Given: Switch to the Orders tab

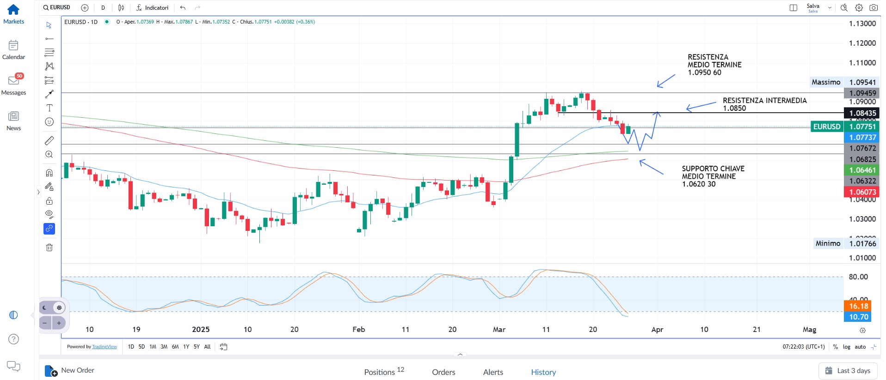Looking at the screenshot, I should coord(443,372).
